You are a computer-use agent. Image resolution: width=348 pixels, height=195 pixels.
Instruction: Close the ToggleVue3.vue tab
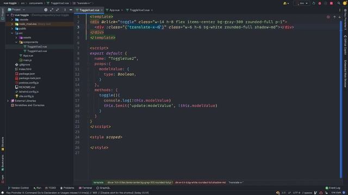pos(152,10)
